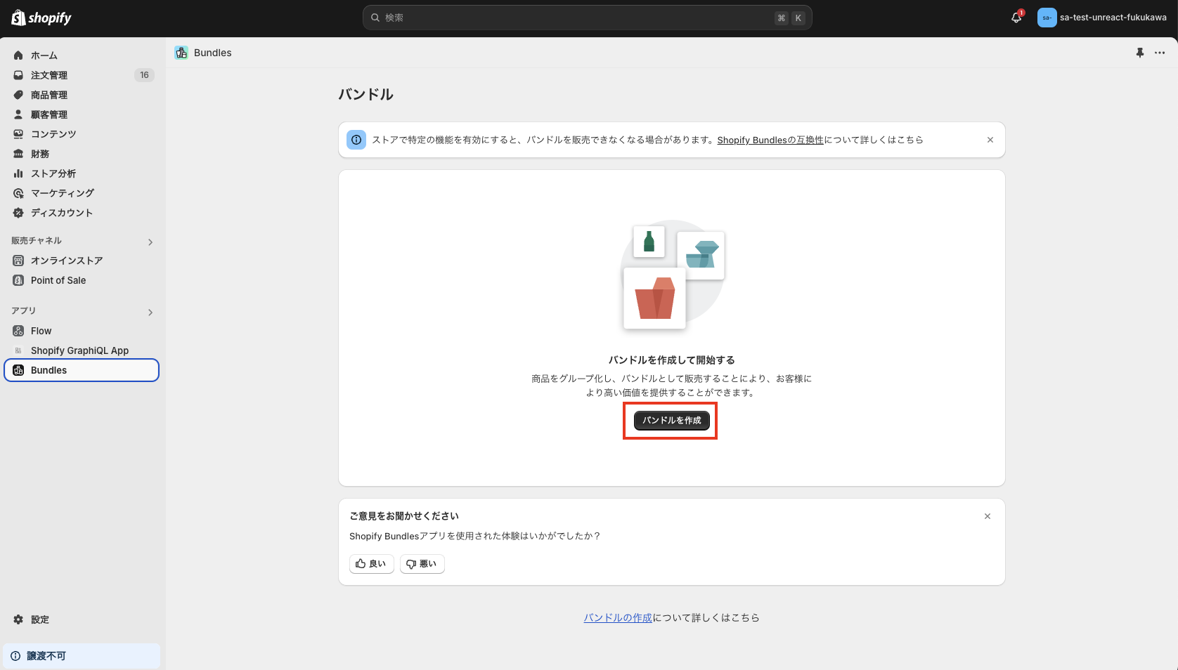Open 設定 with the gear icon
Image resolution: width=1178 pixels, height=670 pixels.
pos(39,619)
